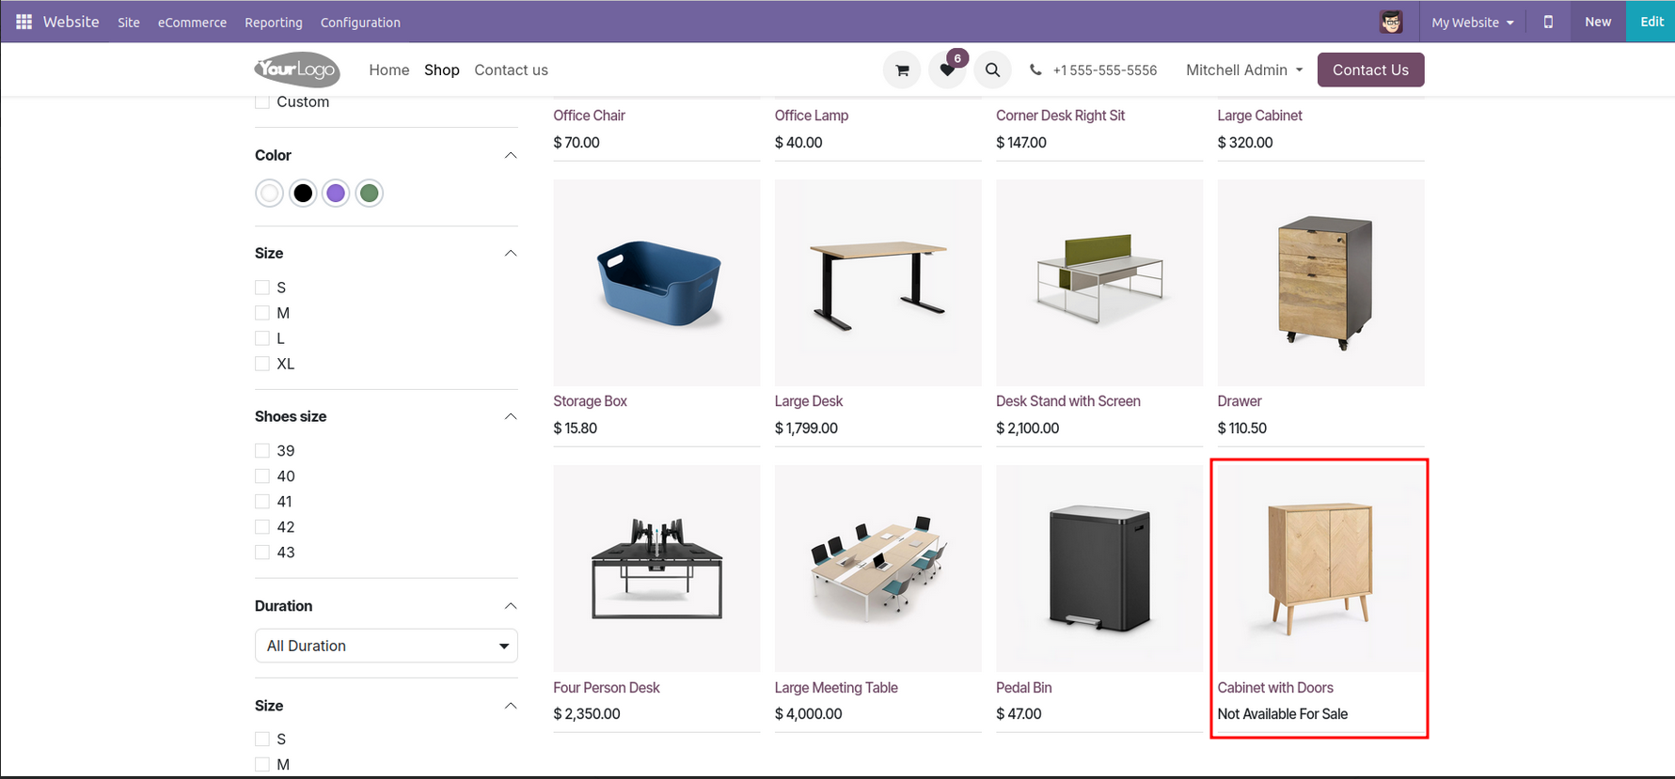Expand the Mitchell Admin user menu
Screen dimensions: 1675x779
pyautogui.click(x=1244, y=70)
